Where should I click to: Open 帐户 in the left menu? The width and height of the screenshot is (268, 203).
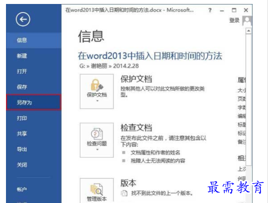[34, 189]
